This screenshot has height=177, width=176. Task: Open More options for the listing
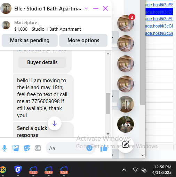tap(83, 40)
